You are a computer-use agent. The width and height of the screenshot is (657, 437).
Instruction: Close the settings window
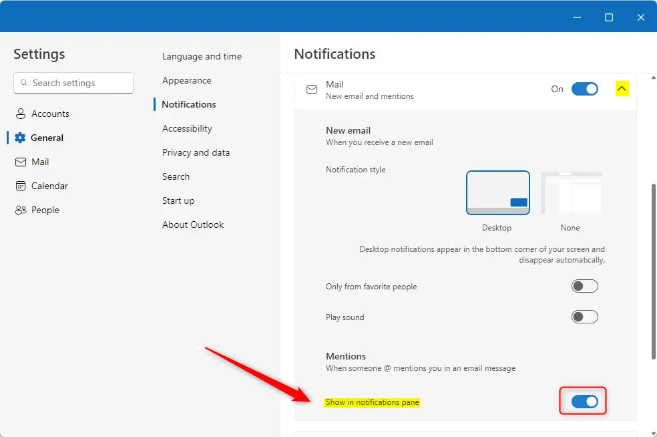point(641,17)
